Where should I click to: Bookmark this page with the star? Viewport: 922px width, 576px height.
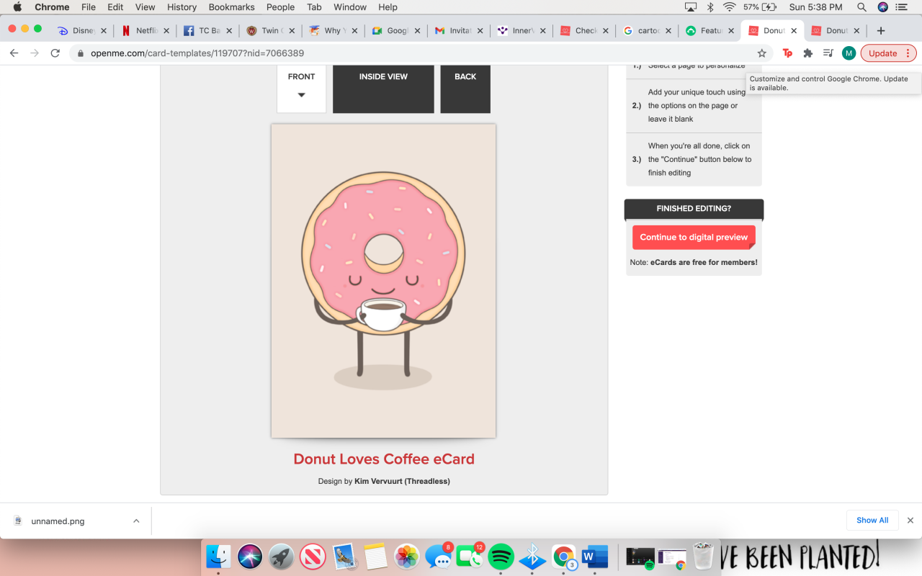(x=761, y=53)
